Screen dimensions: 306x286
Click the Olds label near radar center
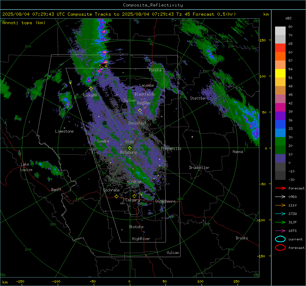[130, 142]
